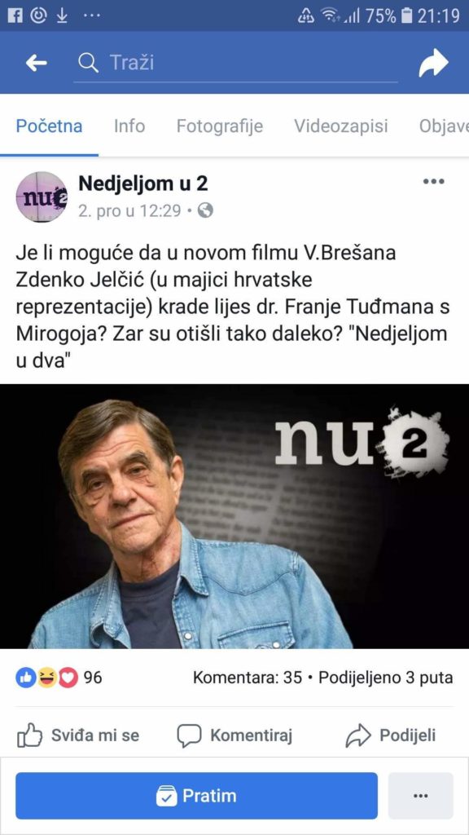Tap the Komentiraj speech bubble button
Image resolution: width=469 pixels, height=835 pixels.
pyautogui.click(x=234, y=736)
